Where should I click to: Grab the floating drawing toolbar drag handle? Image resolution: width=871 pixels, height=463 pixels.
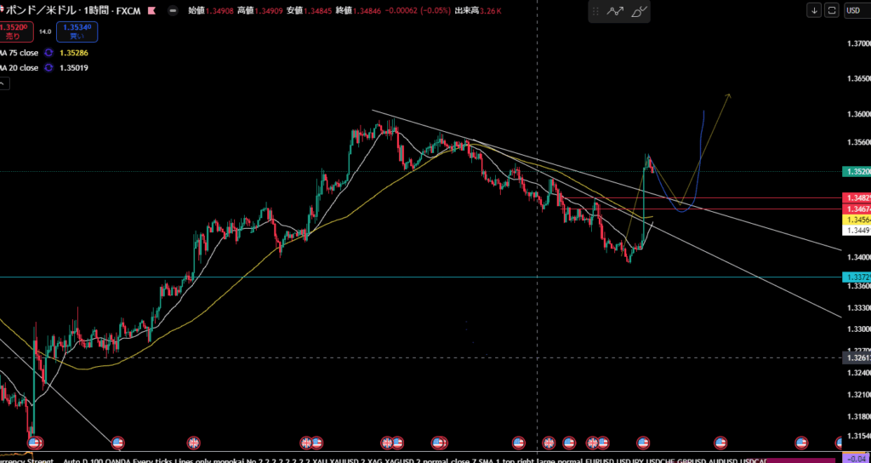tap(595, 11)
